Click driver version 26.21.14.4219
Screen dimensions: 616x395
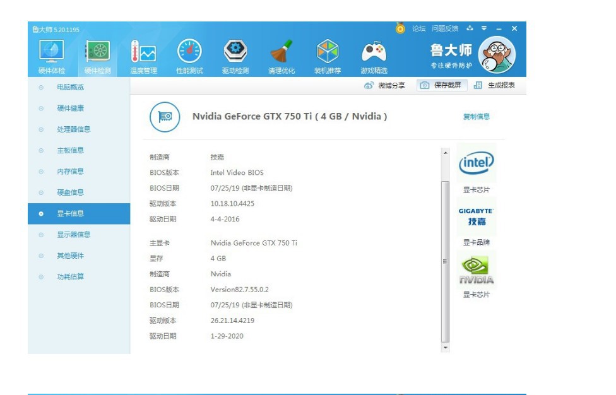(232, 321)
